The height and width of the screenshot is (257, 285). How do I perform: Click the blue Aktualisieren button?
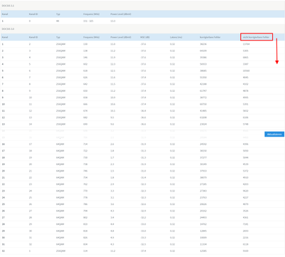pyautogui.click(x=274, y=135)
